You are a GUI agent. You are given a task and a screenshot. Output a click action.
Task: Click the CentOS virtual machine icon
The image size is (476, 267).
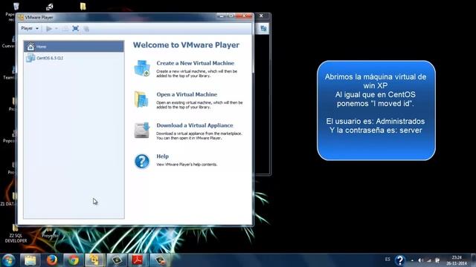(30, 58)
